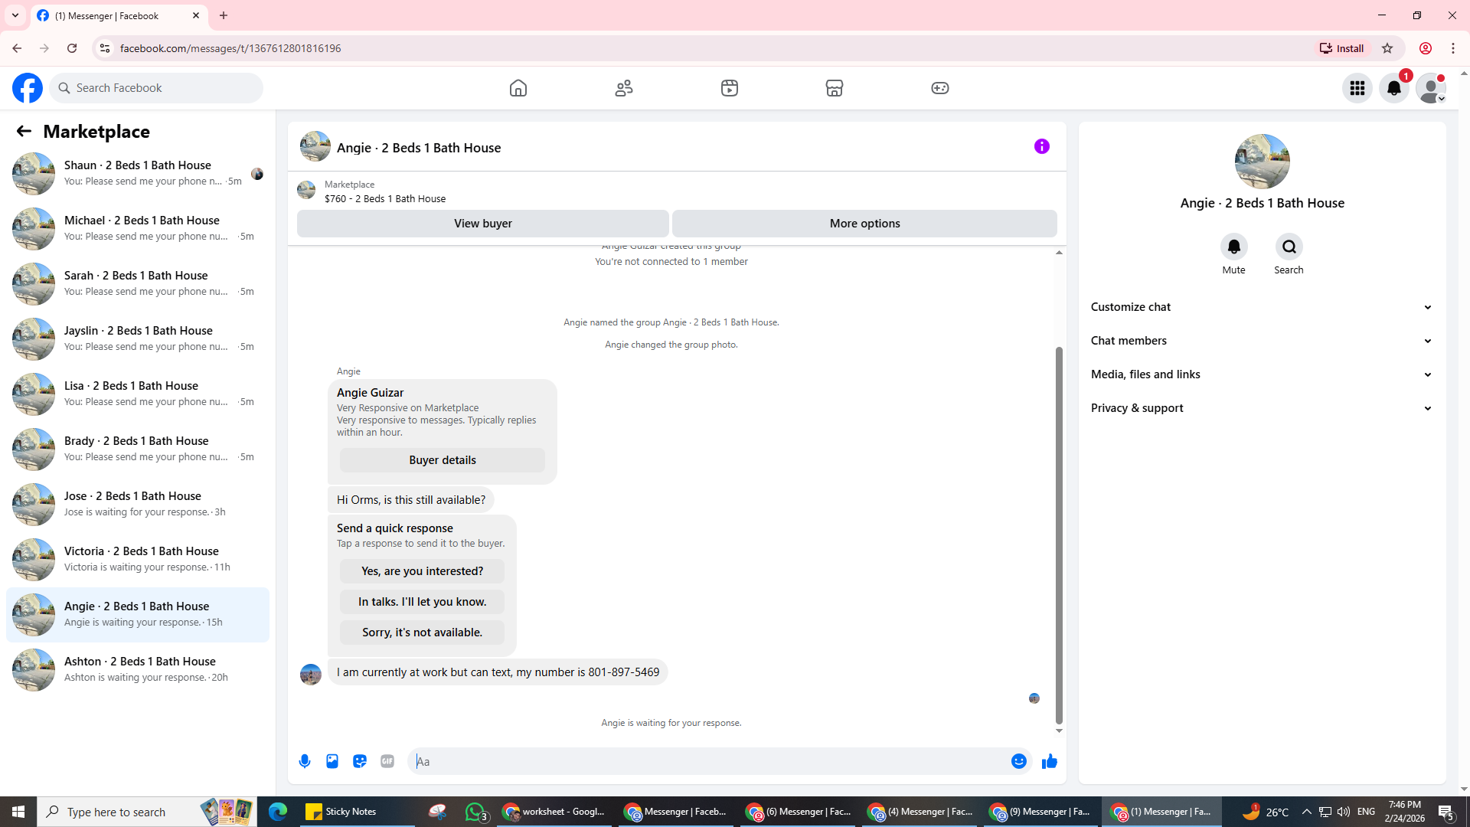The height and width of the screenshot is (827, 1470).
Task: Open WhatsApp from the Windows taskbar
Action: (475, 812)
